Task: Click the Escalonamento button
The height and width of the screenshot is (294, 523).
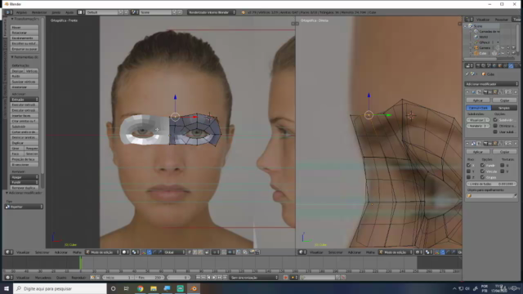Action: (x=25, y=38)
